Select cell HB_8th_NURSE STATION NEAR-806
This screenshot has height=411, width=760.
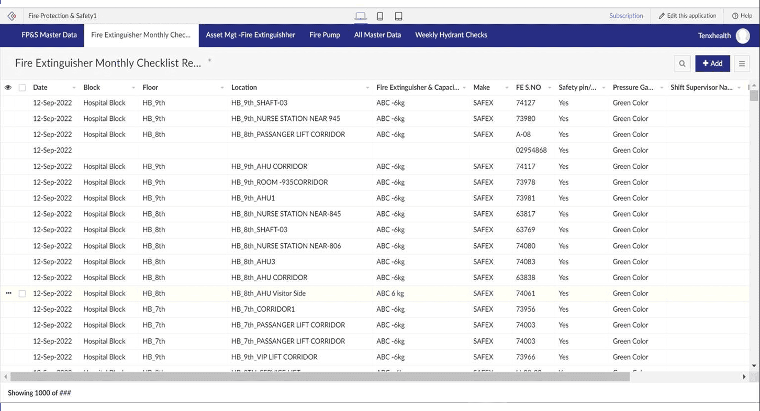tap(286, 246)
